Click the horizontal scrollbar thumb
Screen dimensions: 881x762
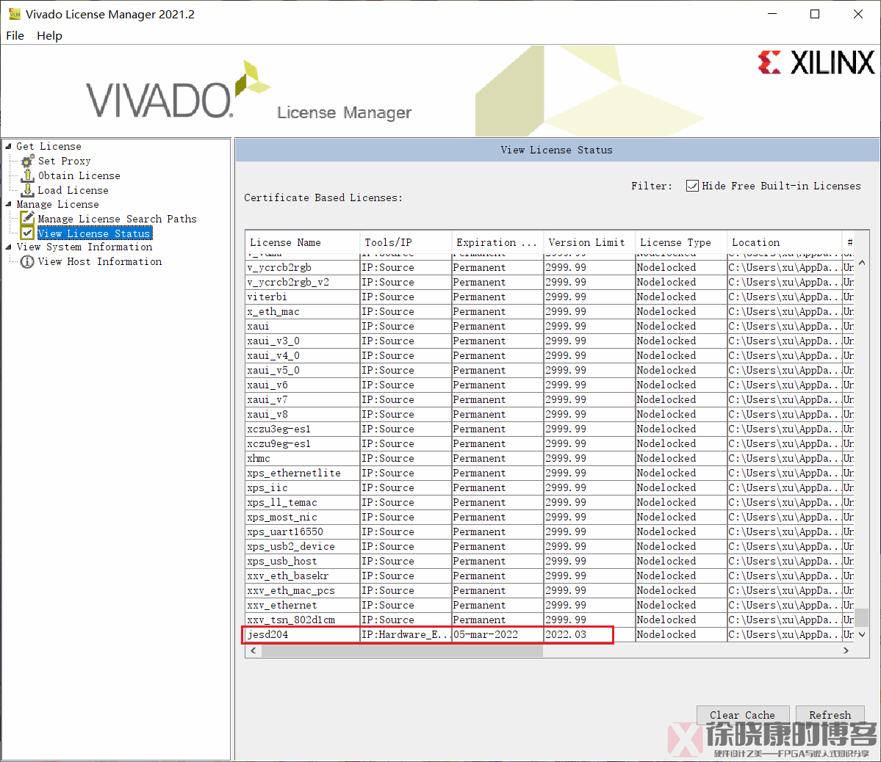coord(403,650)
